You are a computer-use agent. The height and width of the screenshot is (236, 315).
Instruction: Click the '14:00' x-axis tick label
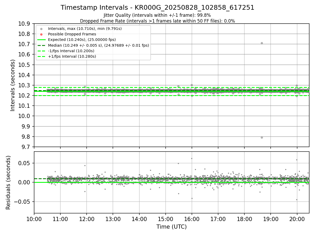139,219
